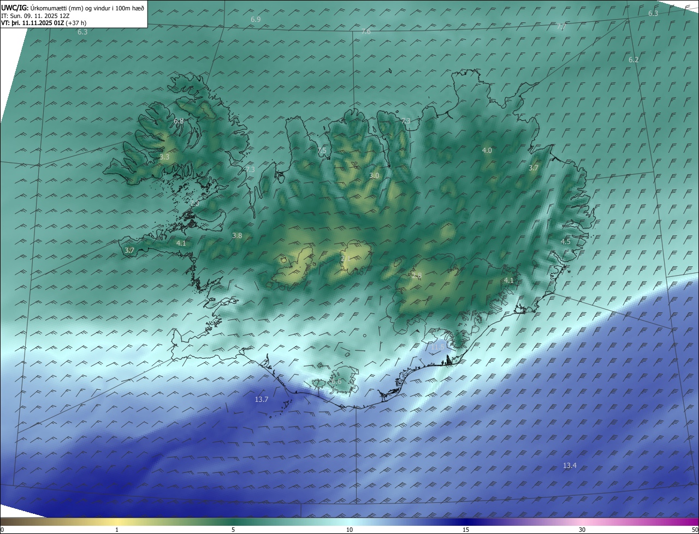Image resolution: width=699 pixels, height=534 pixels.
Task: Click the 5 tick on the color scale
Action: pos(233,530)
